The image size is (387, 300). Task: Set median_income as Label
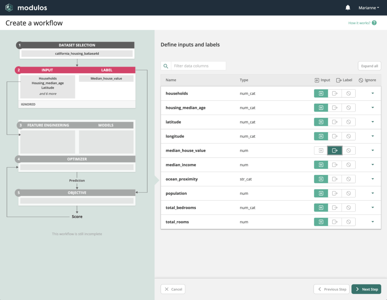tap(335, 165)
